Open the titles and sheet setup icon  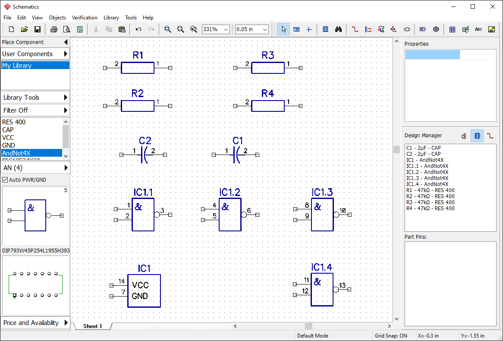click(80, 29)
